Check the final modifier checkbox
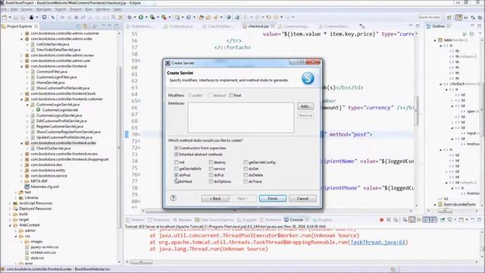Viewport: 485px width, 273px height. 231,96
